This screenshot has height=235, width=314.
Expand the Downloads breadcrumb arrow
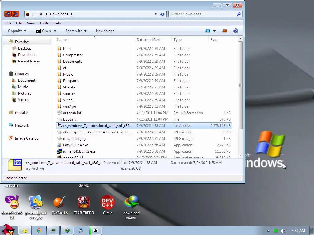point(71,14)
